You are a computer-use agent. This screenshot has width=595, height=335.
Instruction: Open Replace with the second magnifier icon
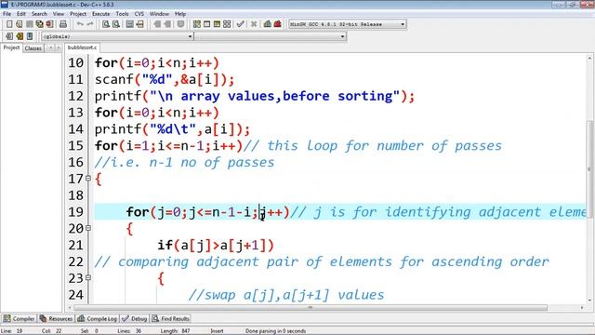coord(116,24)
